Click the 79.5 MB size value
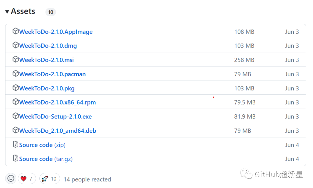The height and width of the screenshot is (188, 313). tap(245, 102)
